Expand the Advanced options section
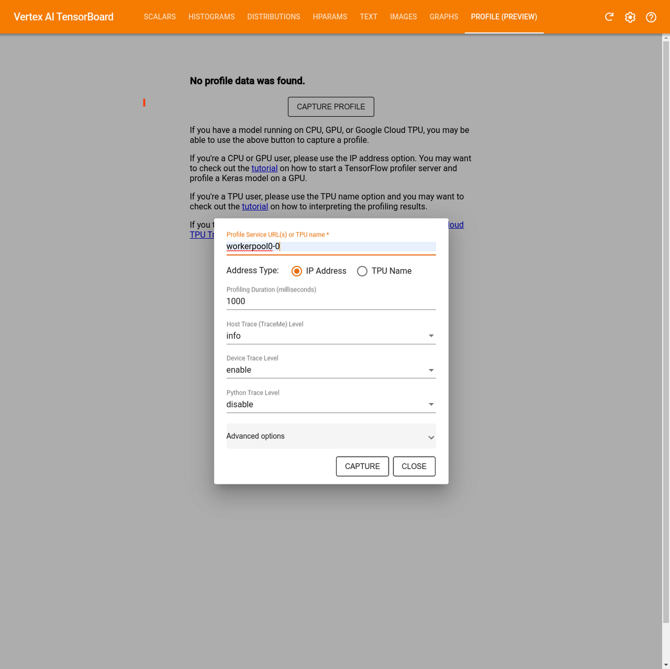 click(331, 436)
